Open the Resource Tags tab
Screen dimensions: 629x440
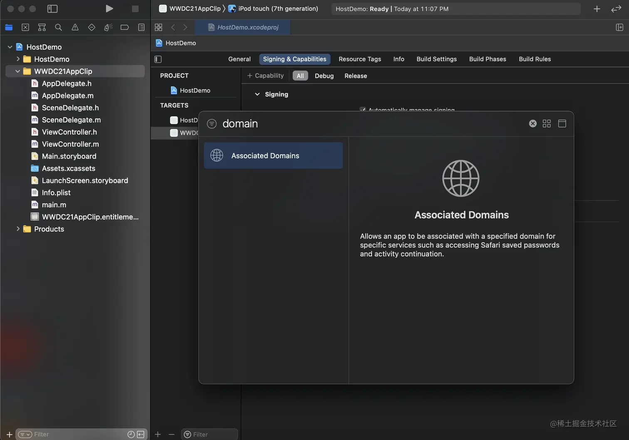(360, 59)
